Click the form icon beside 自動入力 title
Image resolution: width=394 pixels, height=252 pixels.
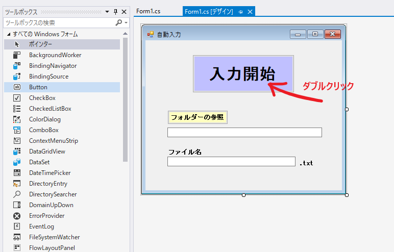click(x=150, y=34)
